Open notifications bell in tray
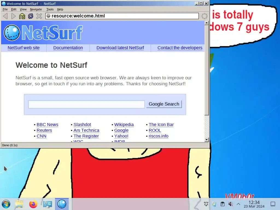Viewport: 280px width, 210px height. pos(206,204)
